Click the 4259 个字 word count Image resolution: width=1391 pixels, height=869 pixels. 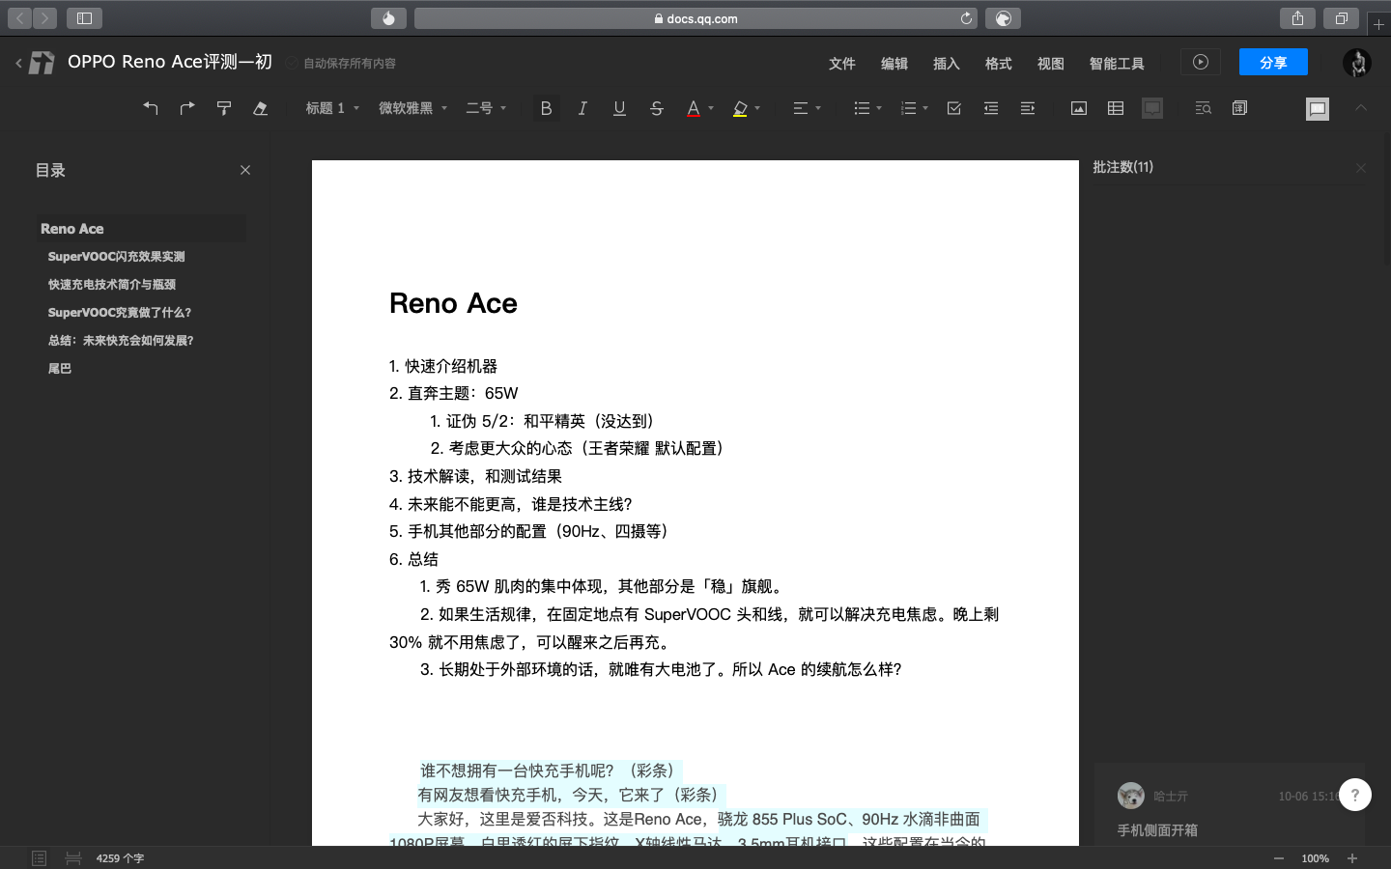pyautogui.click(x=120, y=858)
